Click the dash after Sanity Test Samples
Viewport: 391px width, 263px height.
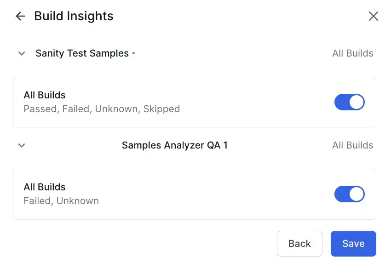point(133,53)
